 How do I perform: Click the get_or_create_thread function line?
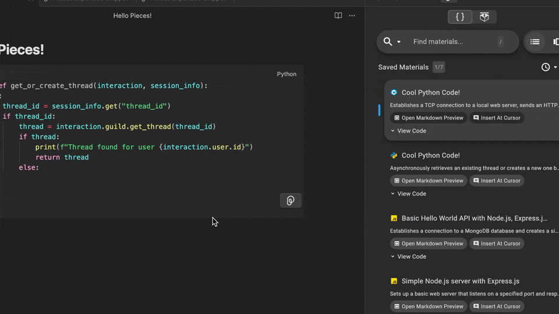pos(104,85)
